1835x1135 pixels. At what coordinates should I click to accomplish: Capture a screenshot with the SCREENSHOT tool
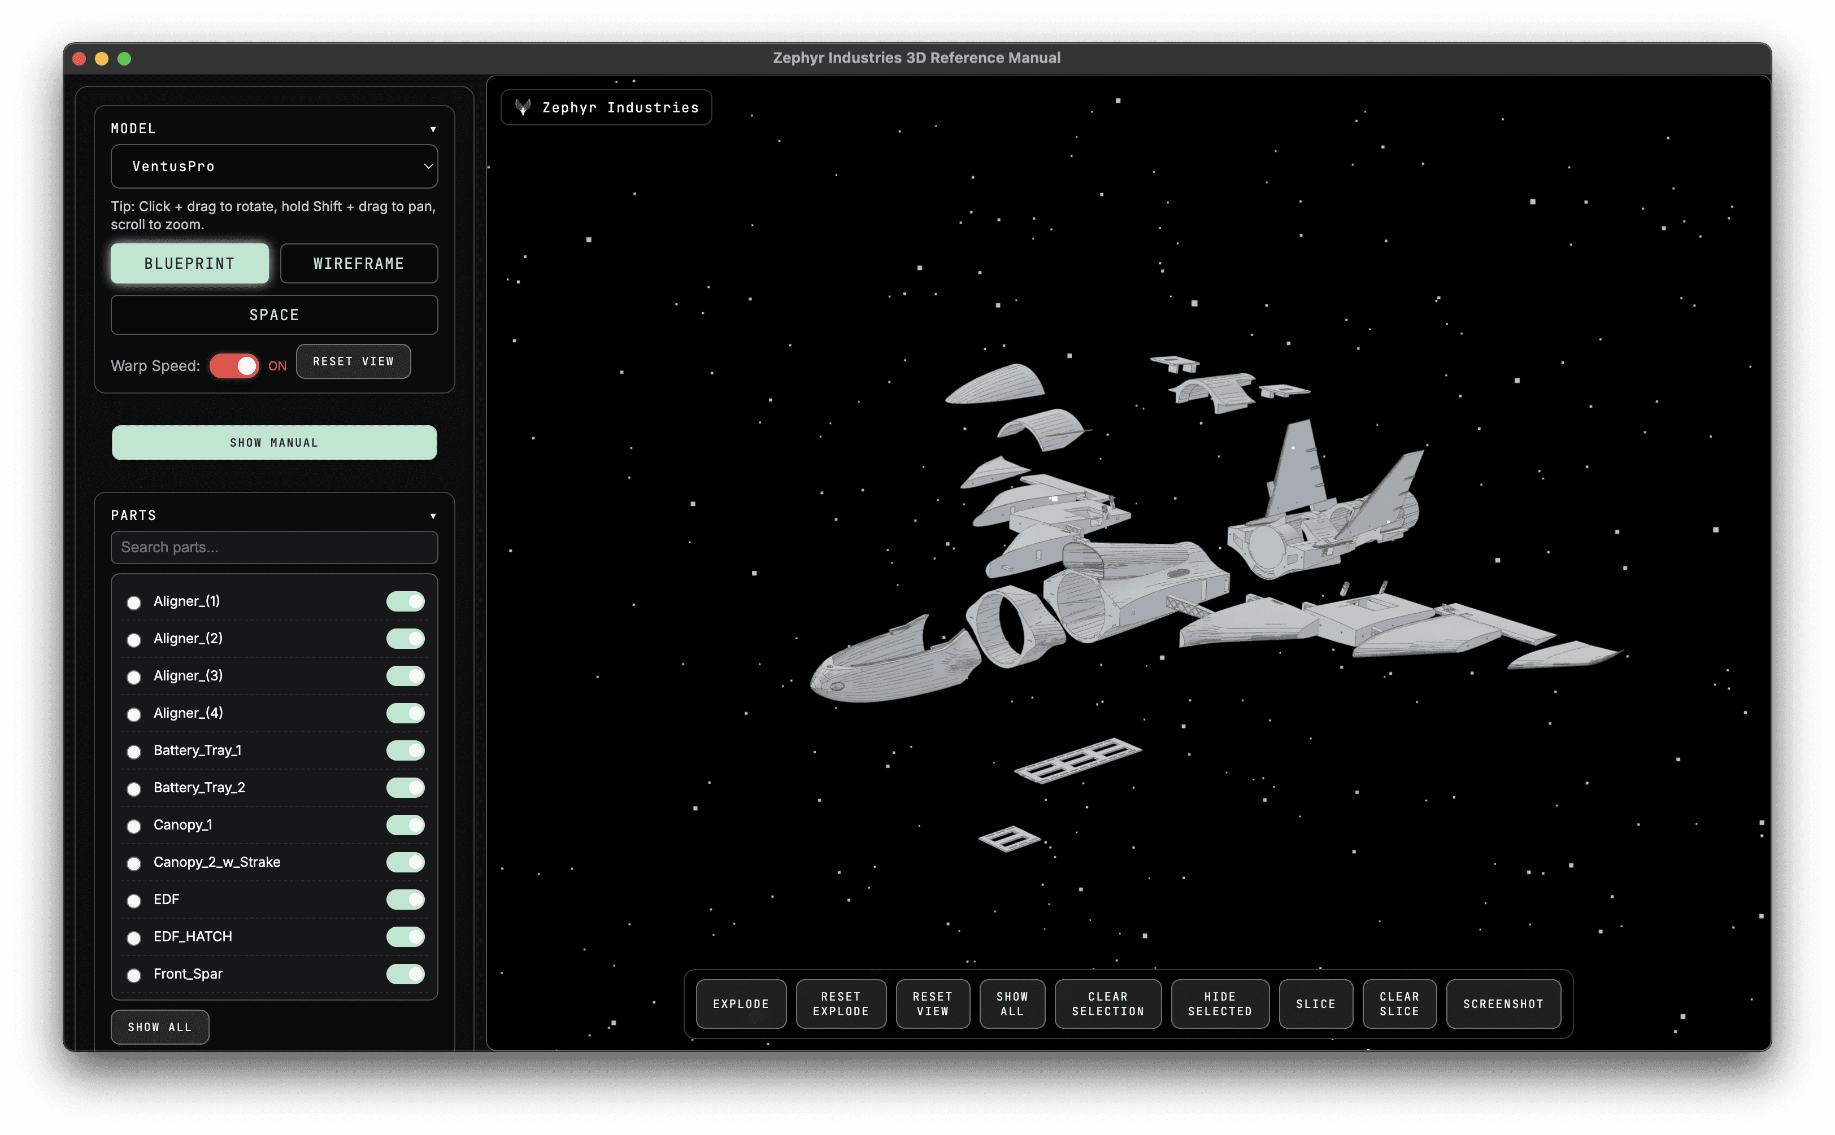coord(1503,1003)
